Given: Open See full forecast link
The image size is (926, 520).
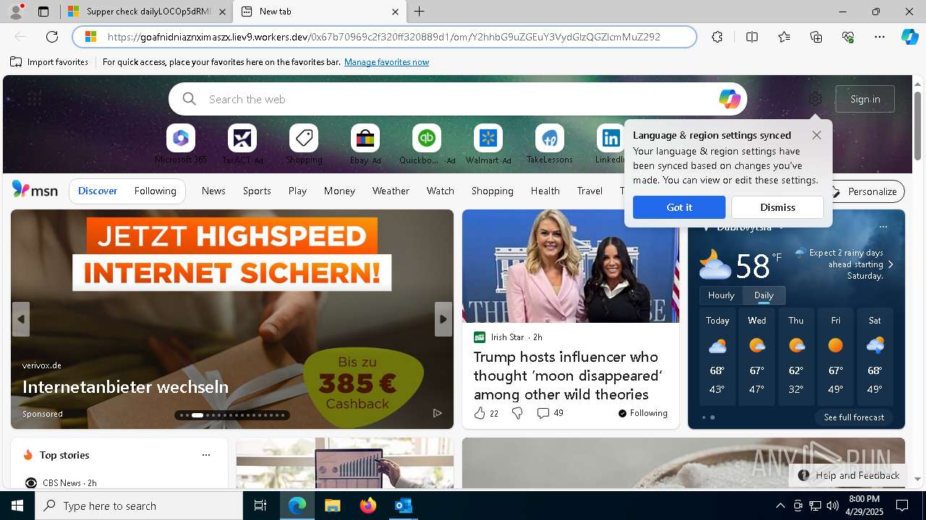Looking at the screenshot, I should coord(854,417).
